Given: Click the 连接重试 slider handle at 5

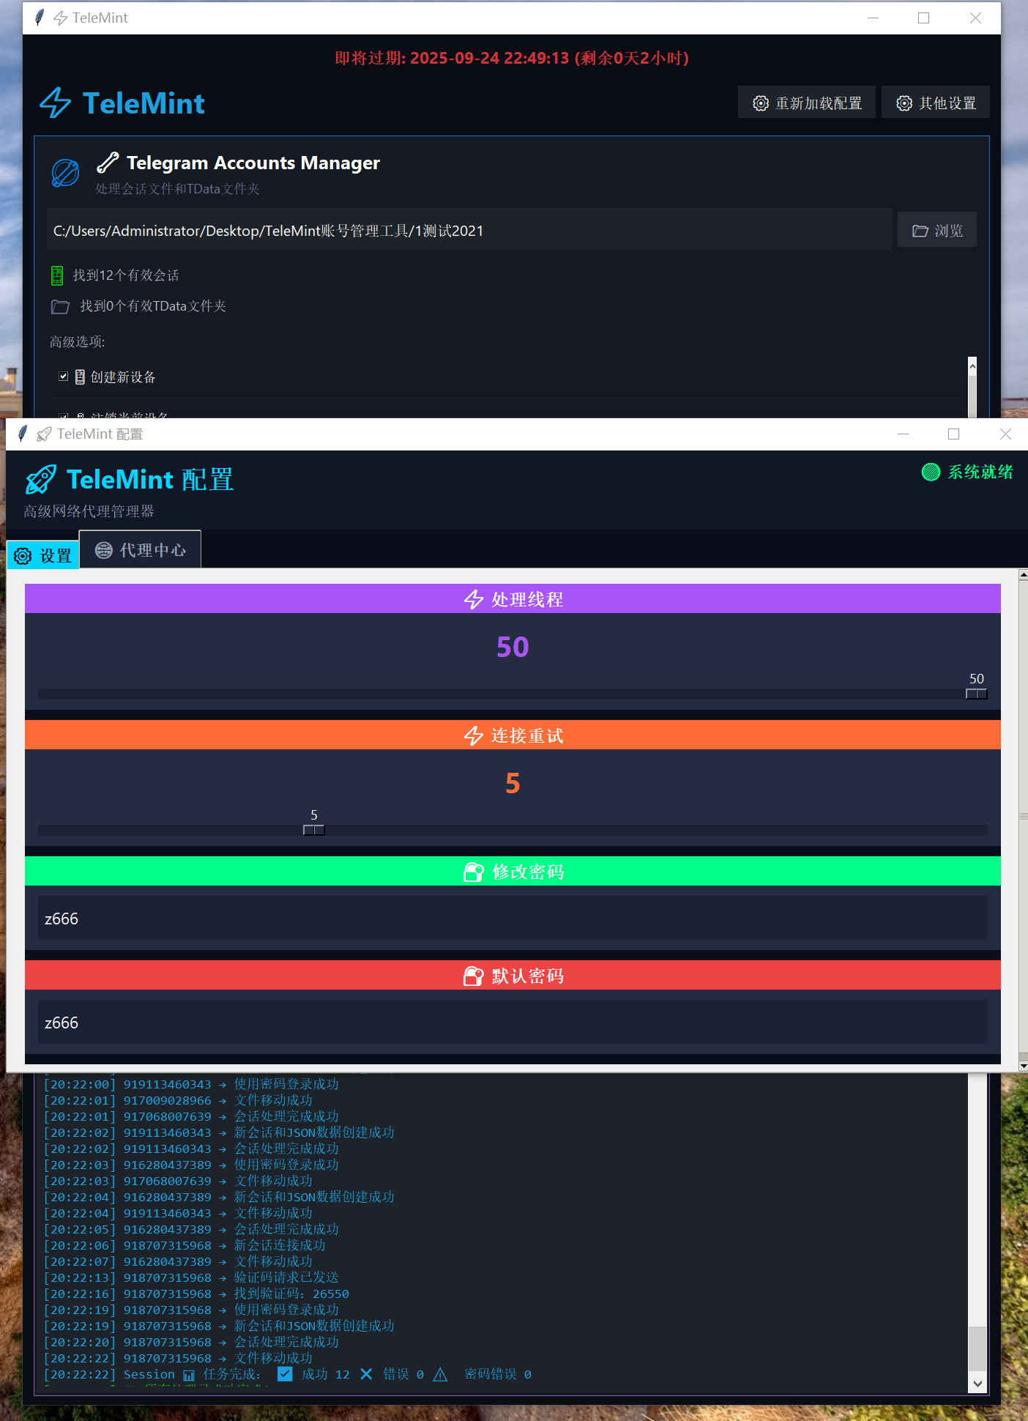Looking at the screenshot, I should point(313,830).
